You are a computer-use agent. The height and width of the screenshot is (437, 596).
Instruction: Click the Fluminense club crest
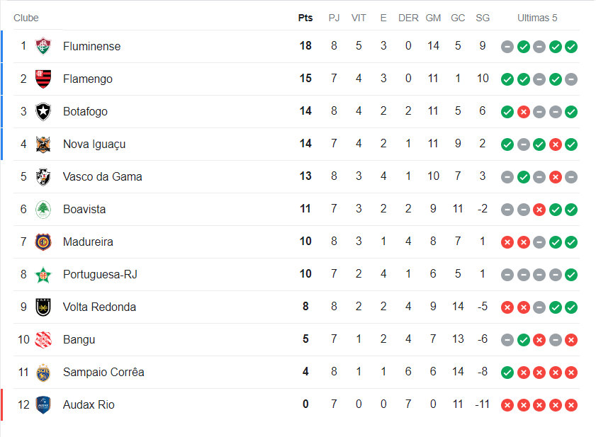44,46
